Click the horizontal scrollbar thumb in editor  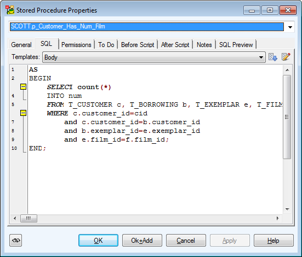pos(29,218)
